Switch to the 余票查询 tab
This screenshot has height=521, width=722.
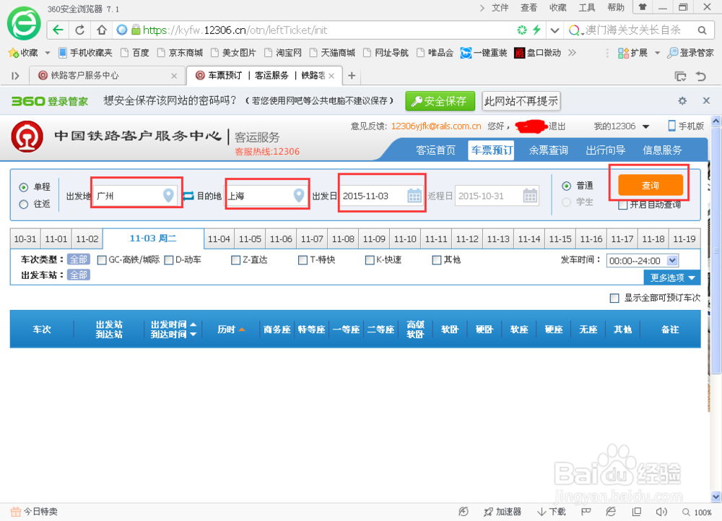click(549, 150)
